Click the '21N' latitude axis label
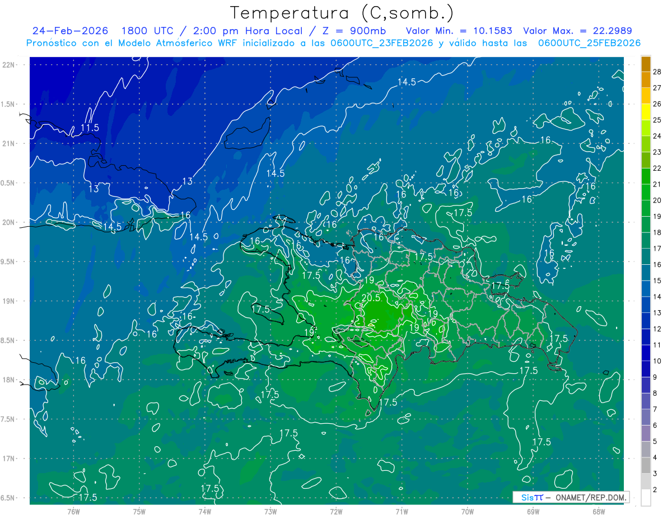The width and height of the screenshot is (672, 519). [x=8, y=143]
